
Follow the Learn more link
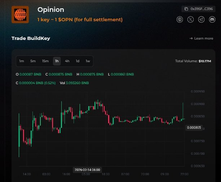(201, 38)
